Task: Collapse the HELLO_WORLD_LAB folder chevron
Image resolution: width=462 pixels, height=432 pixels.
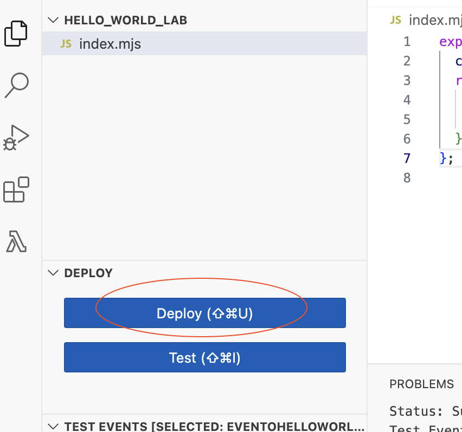Action: (53, 20)
